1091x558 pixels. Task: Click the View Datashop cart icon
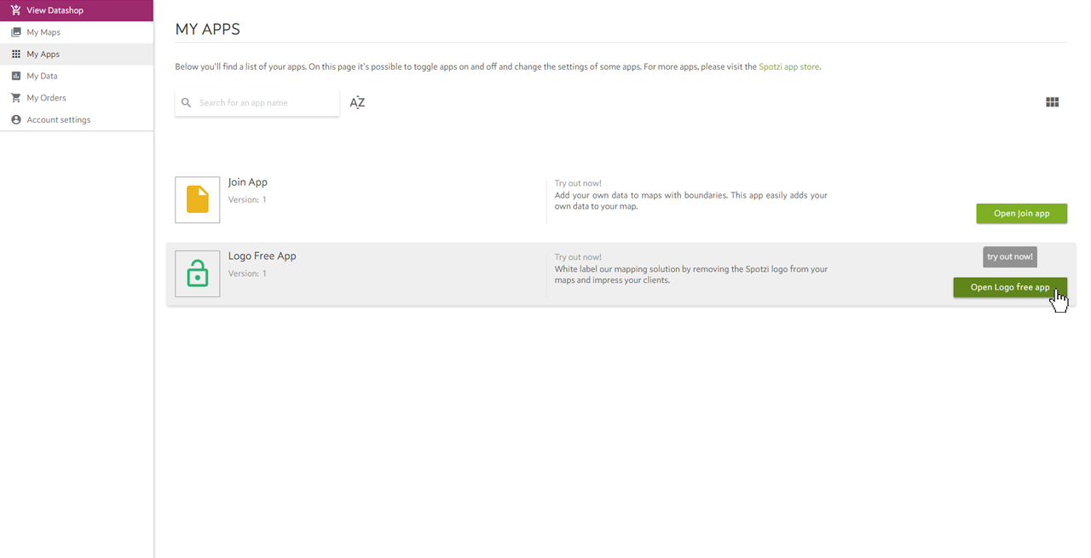coord(15,10)
